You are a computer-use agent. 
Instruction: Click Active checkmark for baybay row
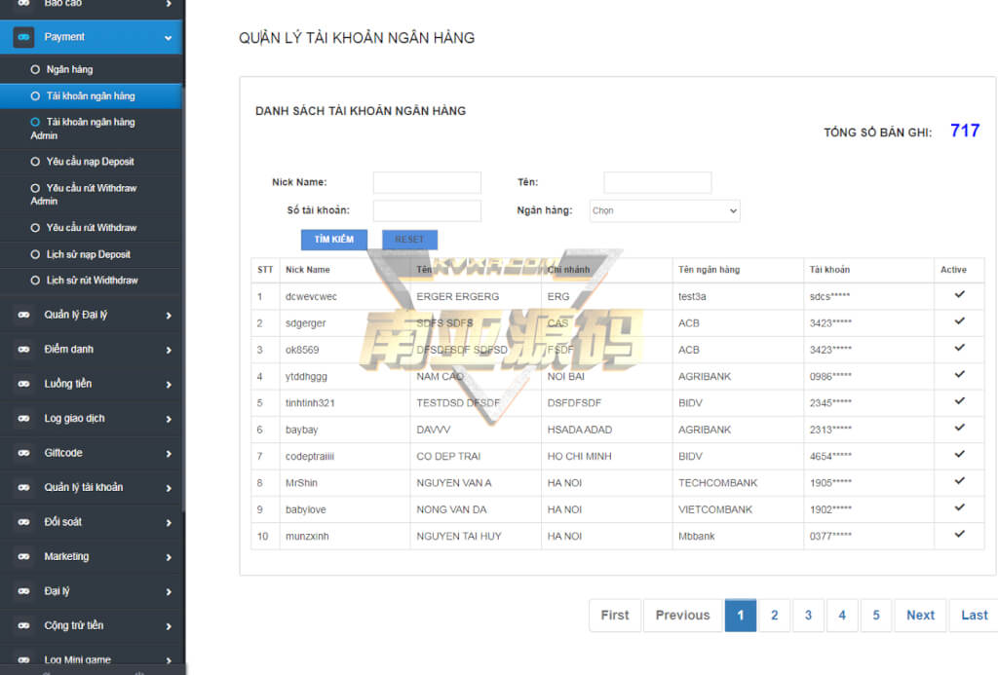(x=959, y=429)
